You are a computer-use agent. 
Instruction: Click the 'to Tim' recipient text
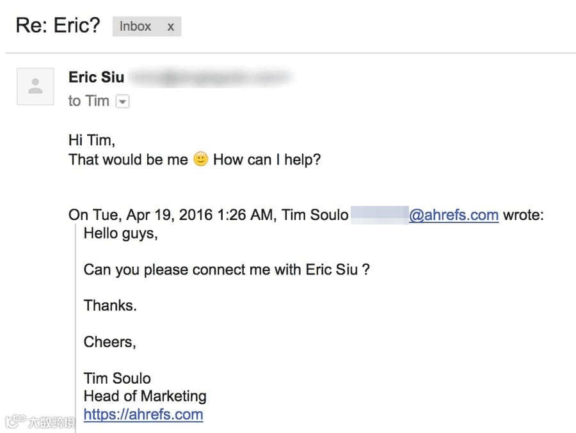pos(88,101)
